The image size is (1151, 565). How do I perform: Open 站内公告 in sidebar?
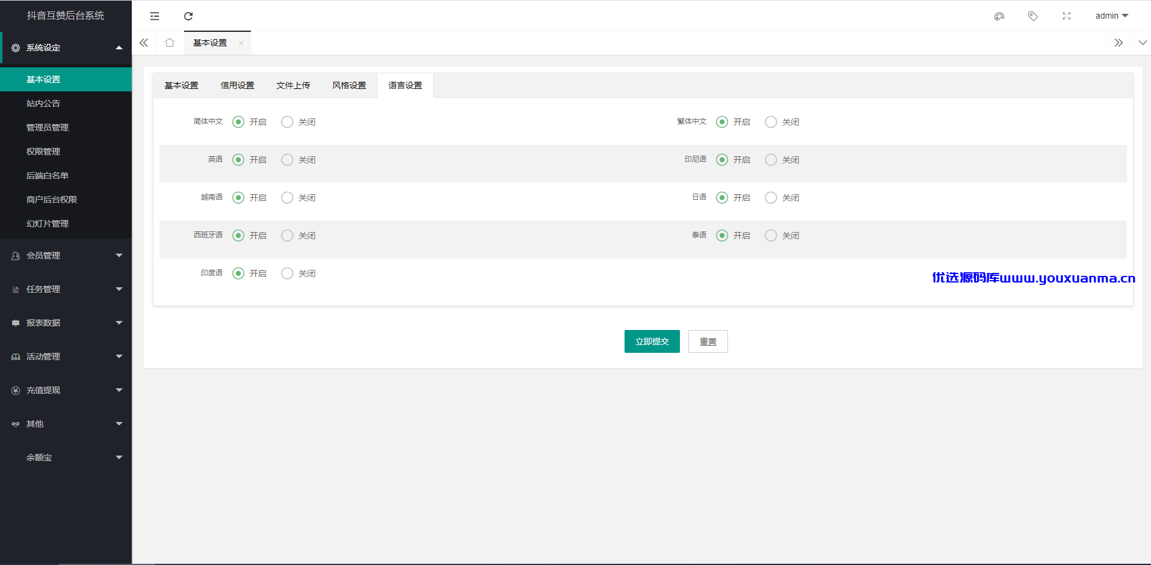66,103
